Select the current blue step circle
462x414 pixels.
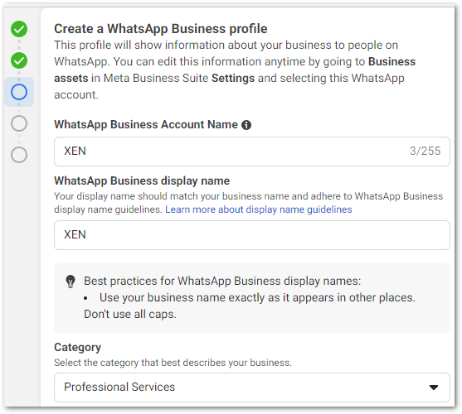coord(19,92)
